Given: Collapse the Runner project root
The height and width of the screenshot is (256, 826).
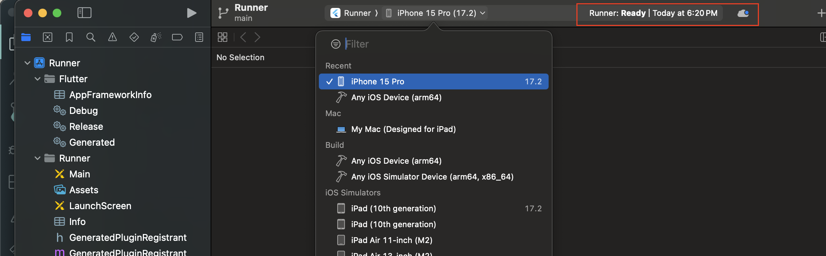Looking at the screenshot, I should pyautogui.click(x=27, y=63).
